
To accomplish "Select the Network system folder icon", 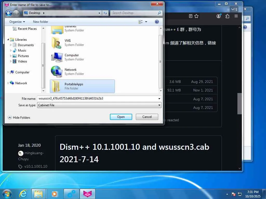I will pos(56,72).
